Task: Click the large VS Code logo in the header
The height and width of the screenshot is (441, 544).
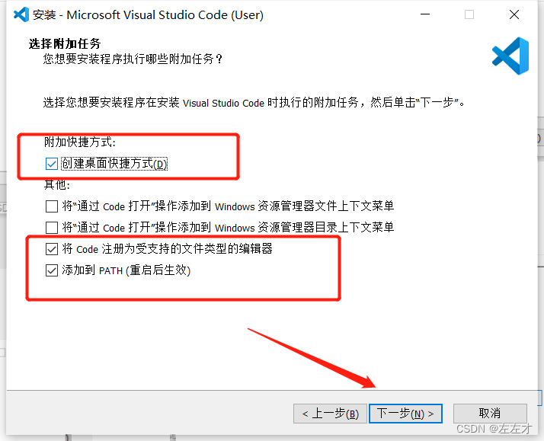Action: tap(510, 56)
